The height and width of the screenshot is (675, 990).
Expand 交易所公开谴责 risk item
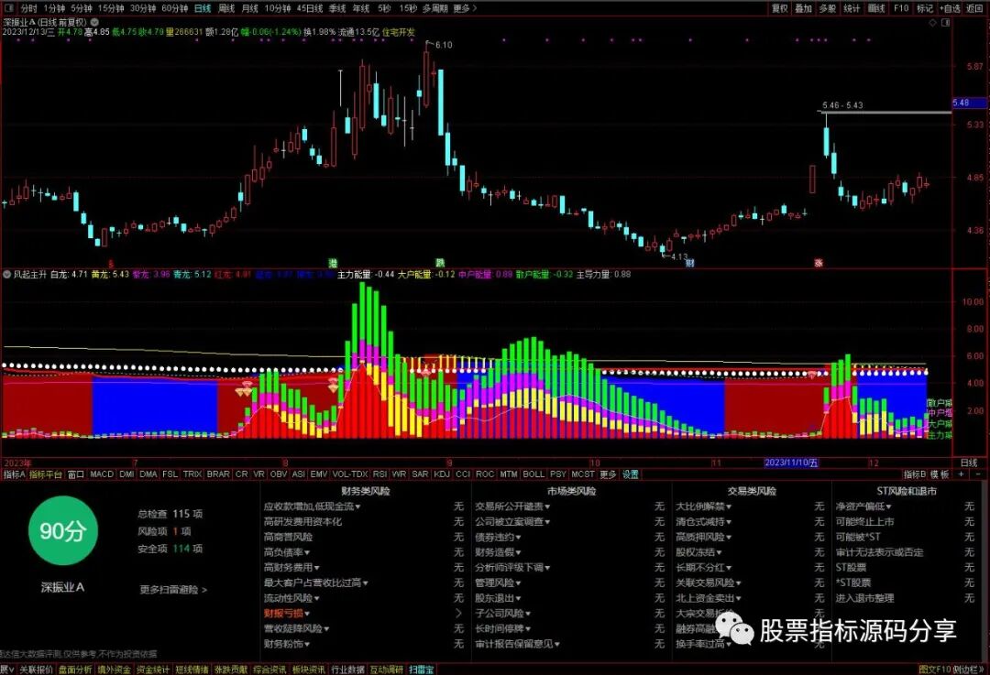[x=512, y=506]
